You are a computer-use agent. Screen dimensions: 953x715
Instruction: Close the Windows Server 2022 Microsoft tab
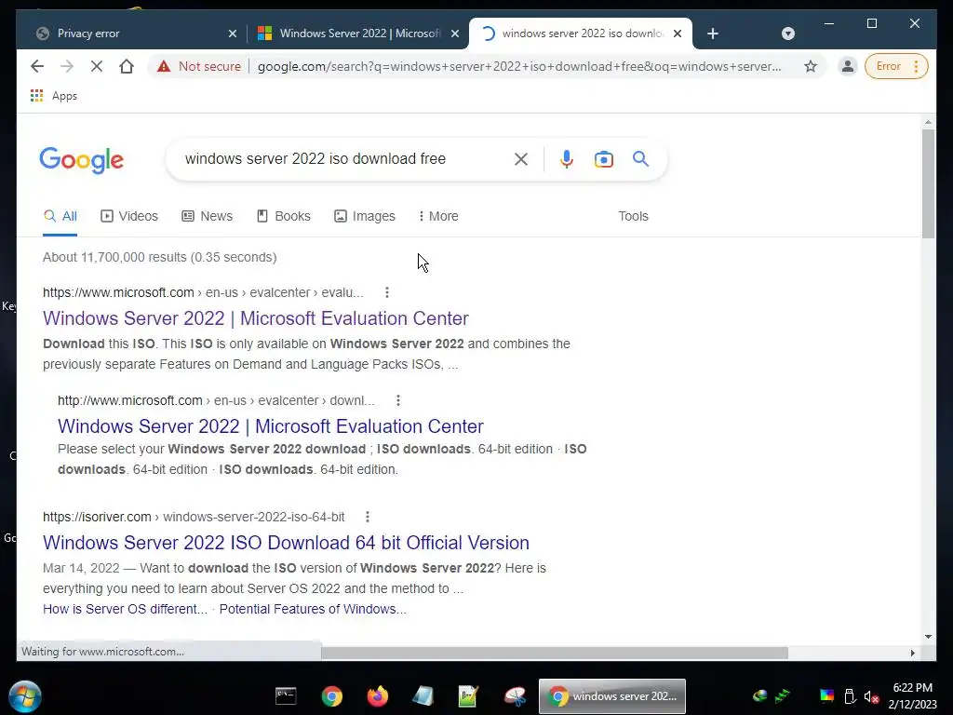(x=454, y=34)
